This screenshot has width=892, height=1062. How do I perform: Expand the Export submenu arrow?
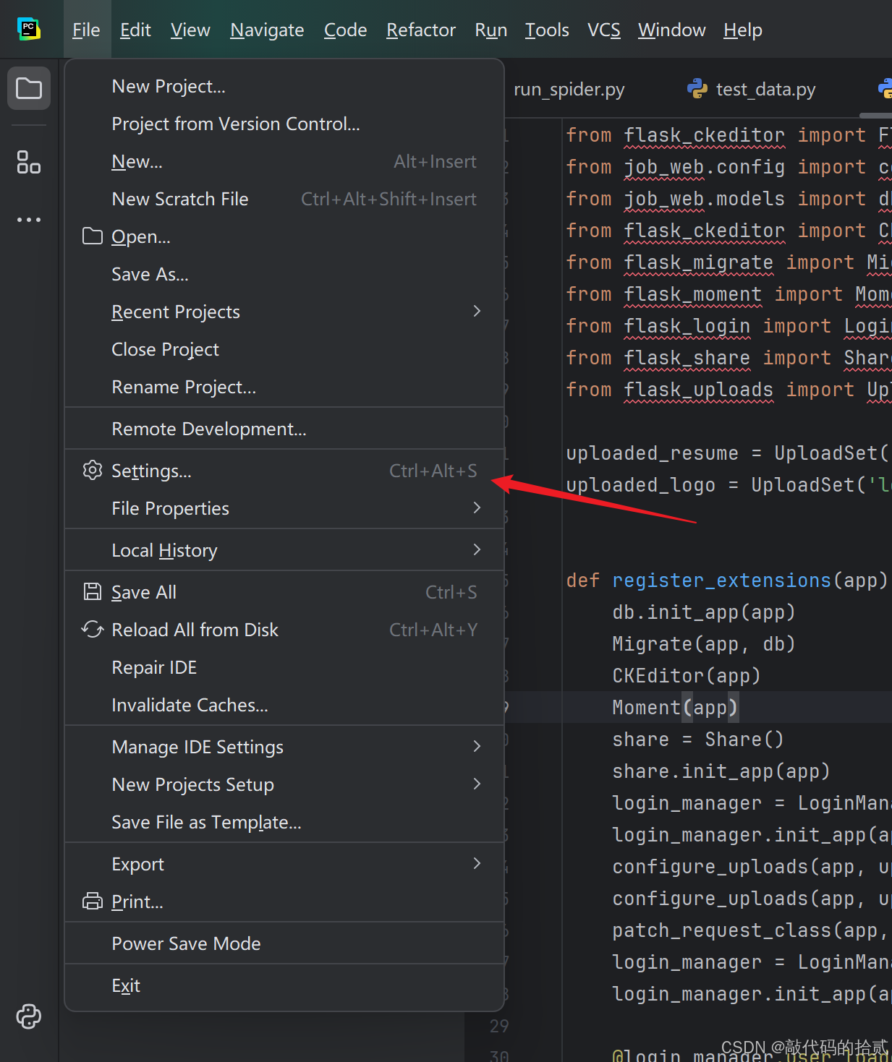477,864
